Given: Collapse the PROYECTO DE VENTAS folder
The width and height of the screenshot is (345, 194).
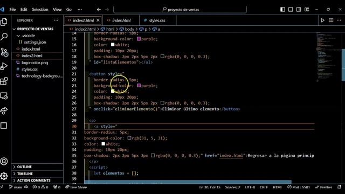Looking at the screenshot, I should pyautogui.click(x=35, y=29).
